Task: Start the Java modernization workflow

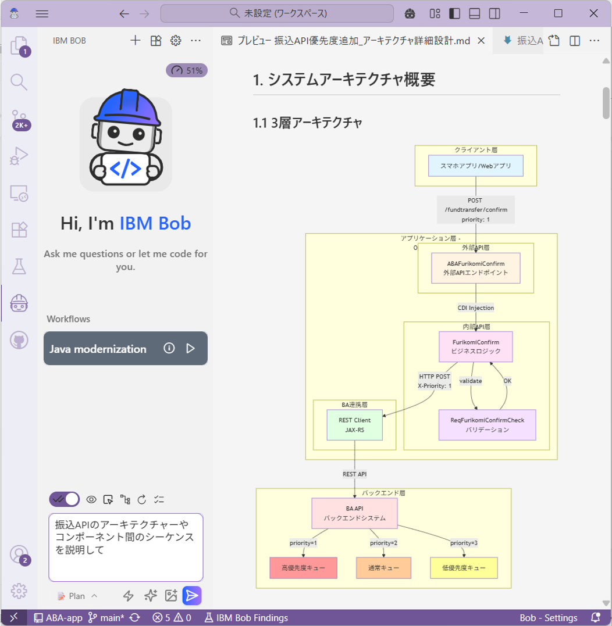Action: (x=190, y=348)
